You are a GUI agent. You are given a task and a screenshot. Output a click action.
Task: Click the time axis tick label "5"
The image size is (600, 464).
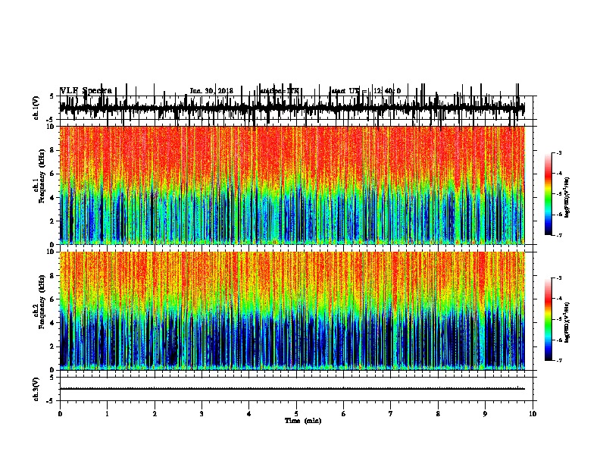[x=296, y=414]
